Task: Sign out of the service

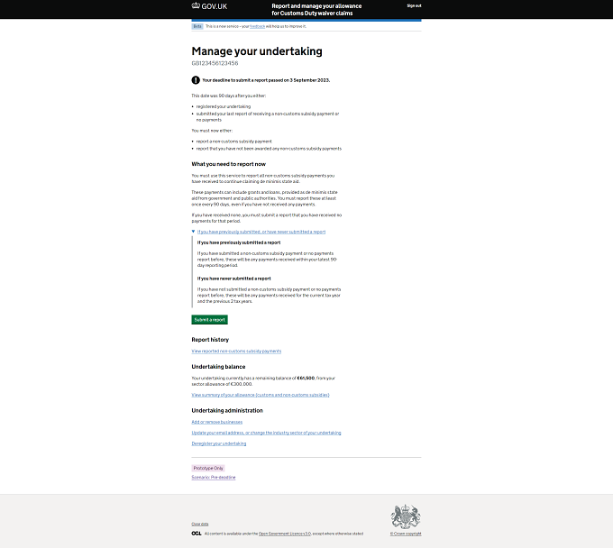Action: pyautogui.click(x=414, y=6)
